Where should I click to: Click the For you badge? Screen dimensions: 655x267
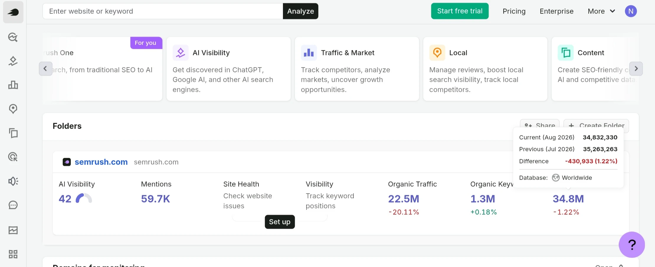tap(146, 43)
